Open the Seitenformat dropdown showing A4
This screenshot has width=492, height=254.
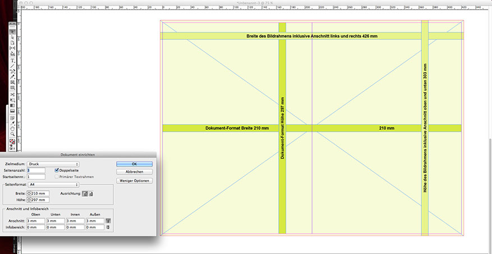click(53, 184)
